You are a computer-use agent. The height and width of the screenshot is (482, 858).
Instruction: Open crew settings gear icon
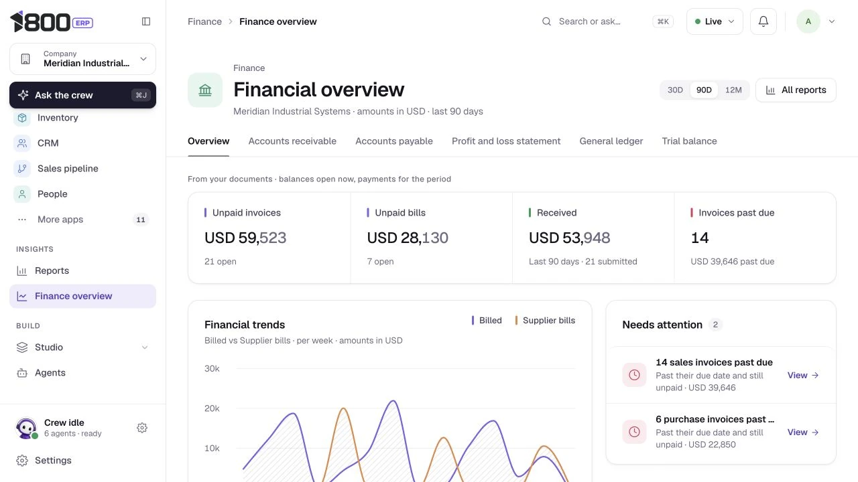click(x=142, y=428)
